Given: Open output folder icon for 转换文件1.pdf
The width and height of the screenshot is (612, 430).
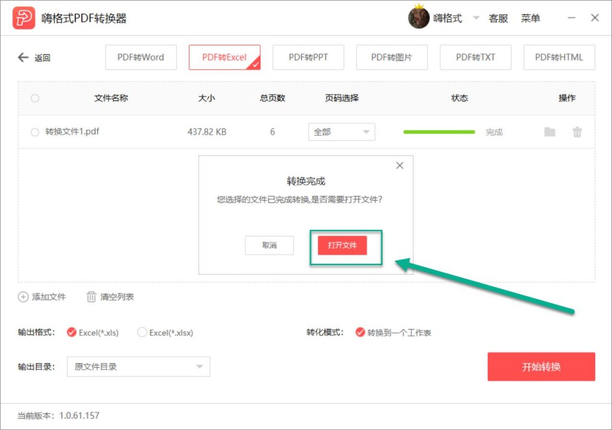Looking at the screenshot, I should click(550, 132).
